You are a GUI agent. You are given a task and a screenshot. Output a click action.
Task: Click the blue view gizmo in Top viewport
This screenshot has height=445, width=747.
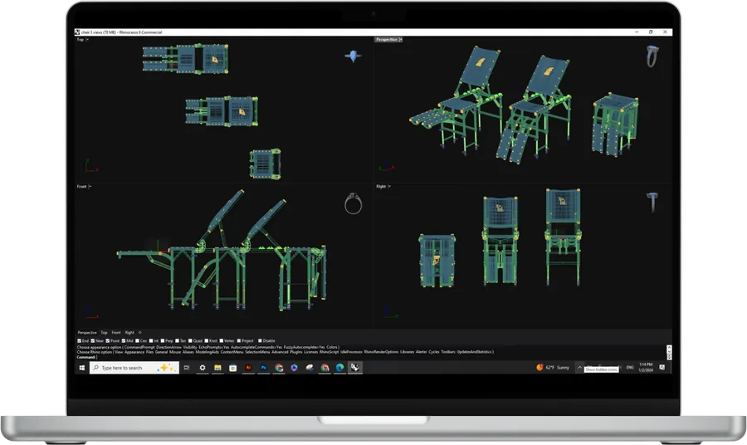[353, 56]
